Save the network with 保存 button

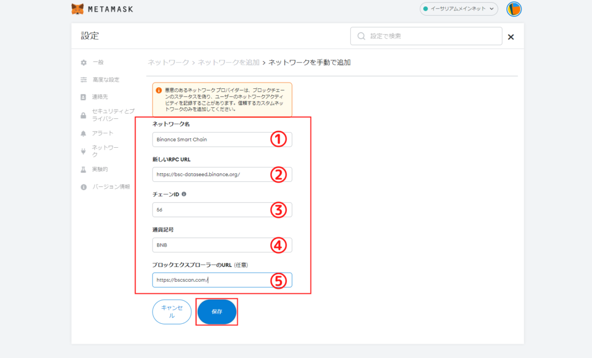click(217, 312)
